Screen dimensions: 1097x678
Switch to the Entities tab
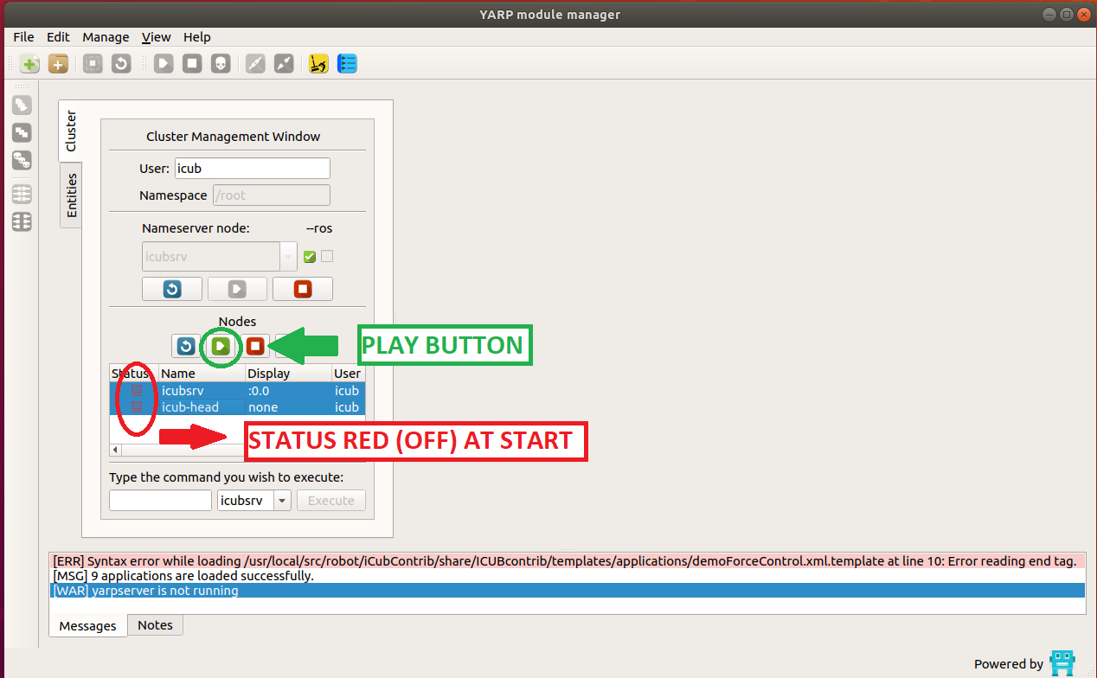point(72,195)
